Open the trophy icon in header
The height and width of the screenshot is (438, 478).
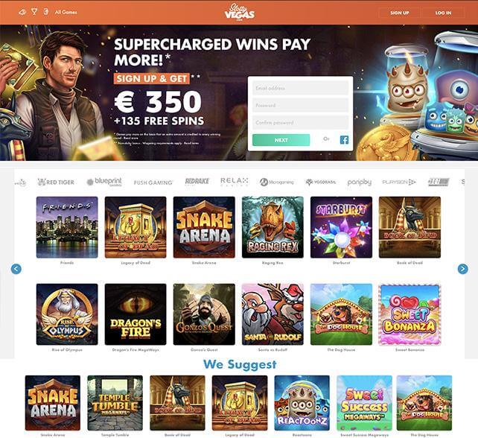coord(34,12)
